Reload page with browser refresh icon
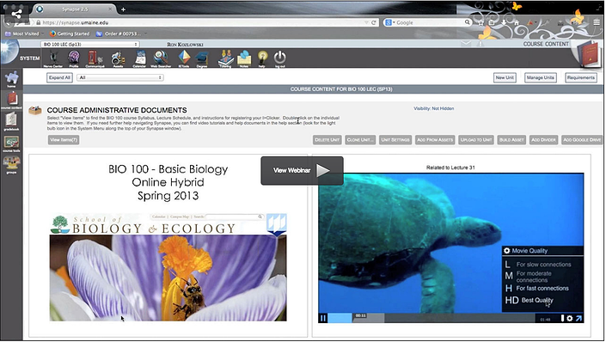Screen dimensions: 606x342 [374, 23]
